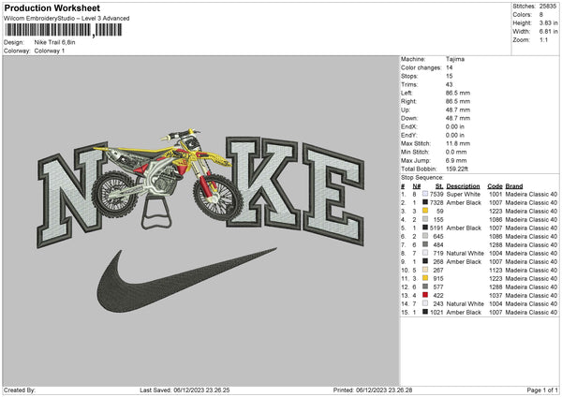
Task: Select the EndX value 0.00 in
Action: [455, 126]
